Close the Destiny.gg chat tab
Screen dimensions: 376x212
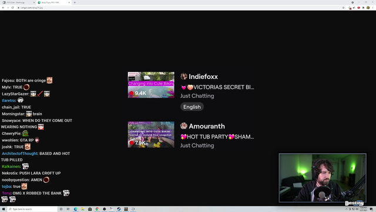pos(33,2)
